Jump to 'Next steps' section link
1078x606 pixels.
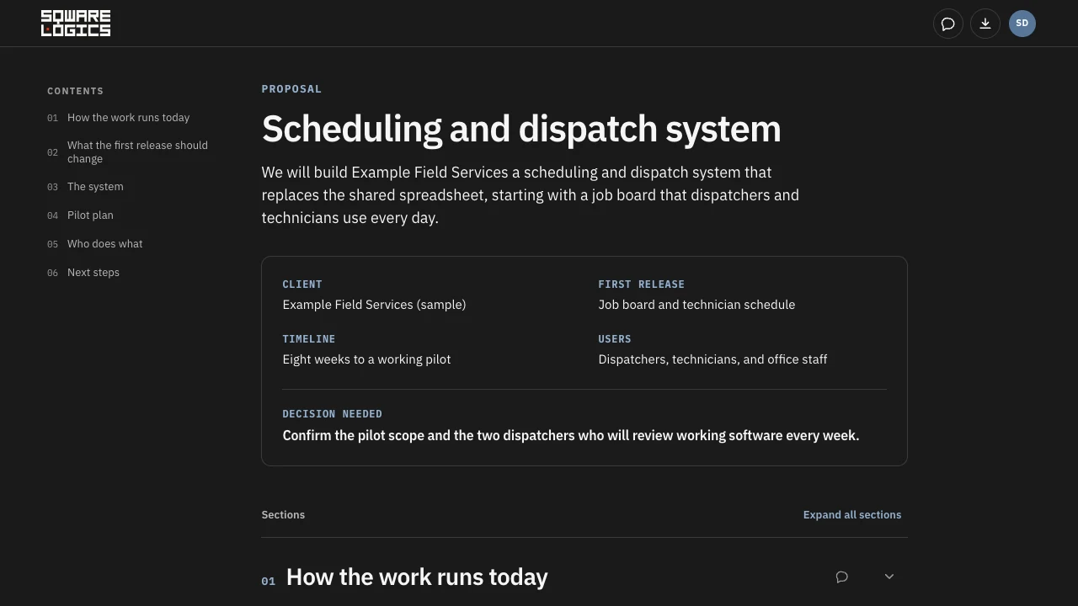coord(93,273)
